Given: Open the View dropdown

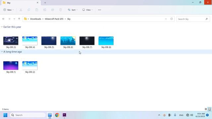Looking at the screenshot, I should 87,10.
